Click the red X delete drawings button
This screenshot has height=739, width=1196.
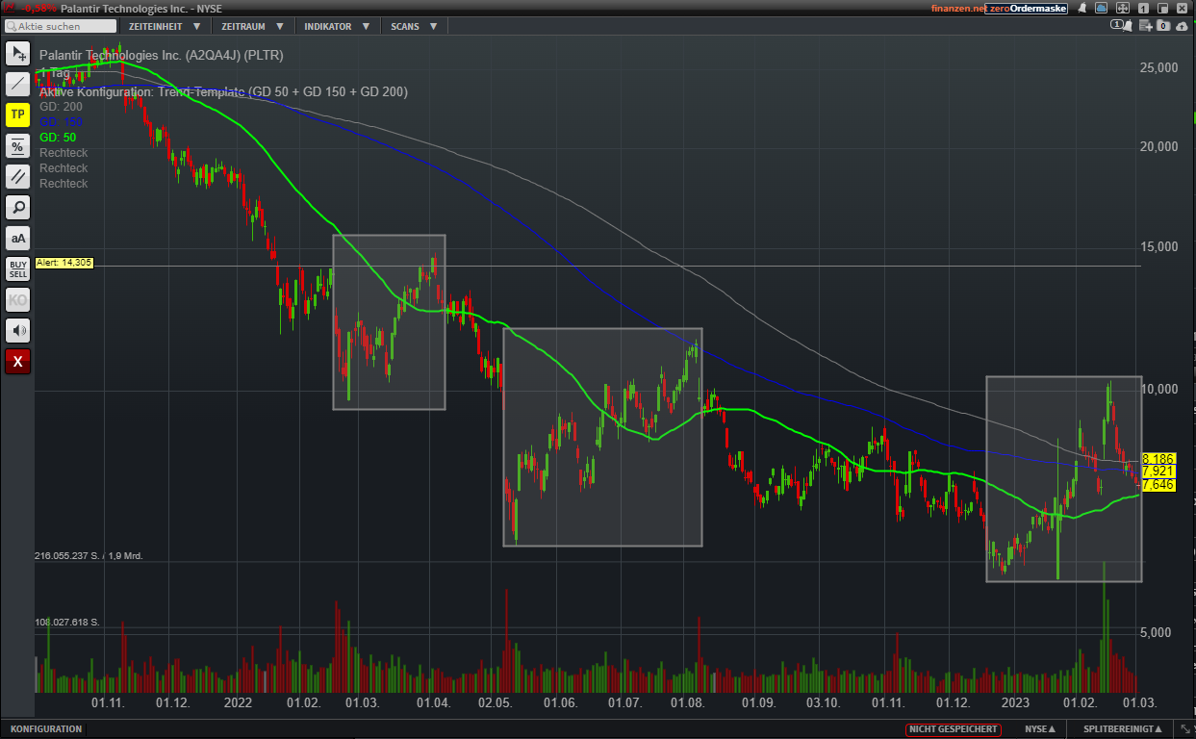[18, 362]
